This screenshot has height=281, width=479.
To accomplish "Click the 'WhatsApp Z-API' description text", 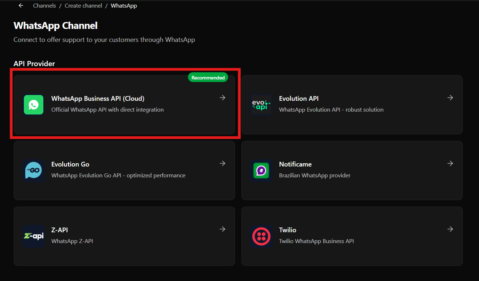I will [72, 241].
